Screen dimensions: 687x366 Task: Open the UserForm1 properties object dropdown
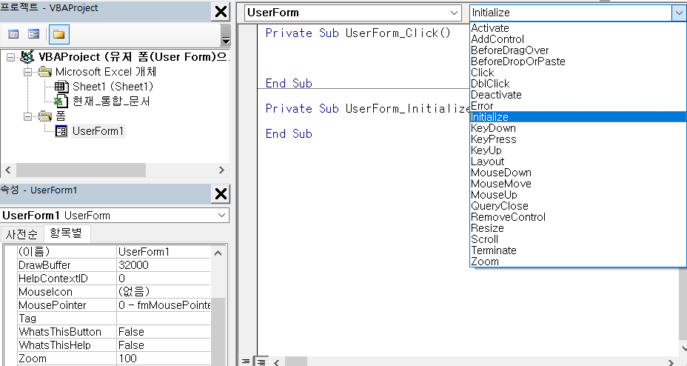tap(221, 215)
